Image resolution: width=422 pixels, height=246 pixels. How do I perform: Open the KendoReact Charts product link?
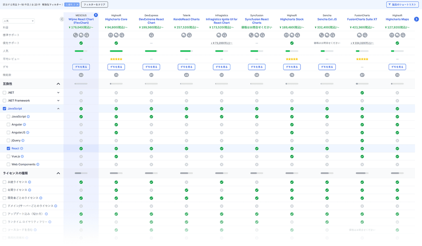(x=187, y=19)
